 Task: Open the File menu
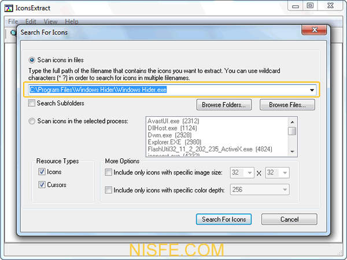click(x=13, y=21)
